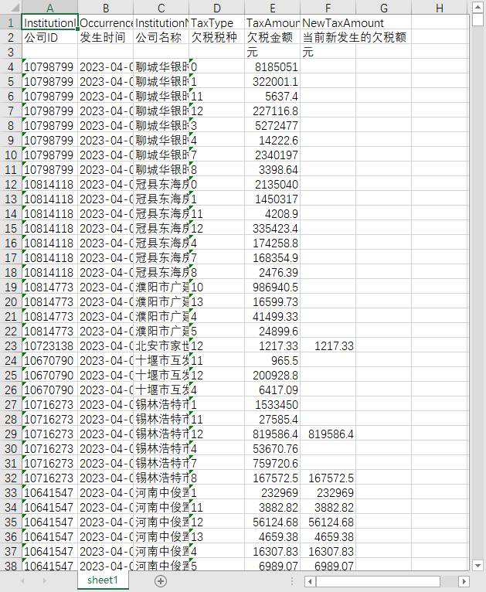Viewport: 486px width, 592px height.
Task: Click the select-all corner of the grid
Action: pos(11,8)
